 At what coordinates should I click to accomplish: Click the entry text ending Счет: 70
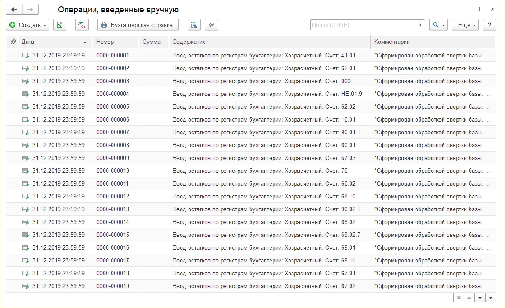260,171
